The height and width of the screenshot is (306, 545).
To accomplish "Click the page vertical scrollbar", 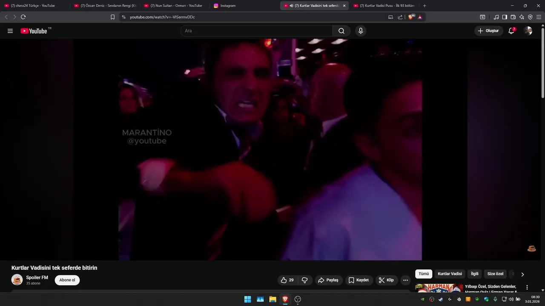I will [542, 63].
